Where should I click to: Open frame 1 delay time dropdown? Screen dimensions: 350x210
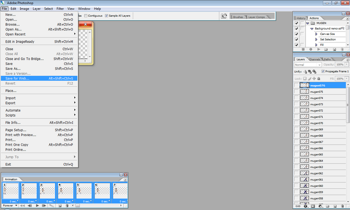pyautogui.click(x=14, y=201)
